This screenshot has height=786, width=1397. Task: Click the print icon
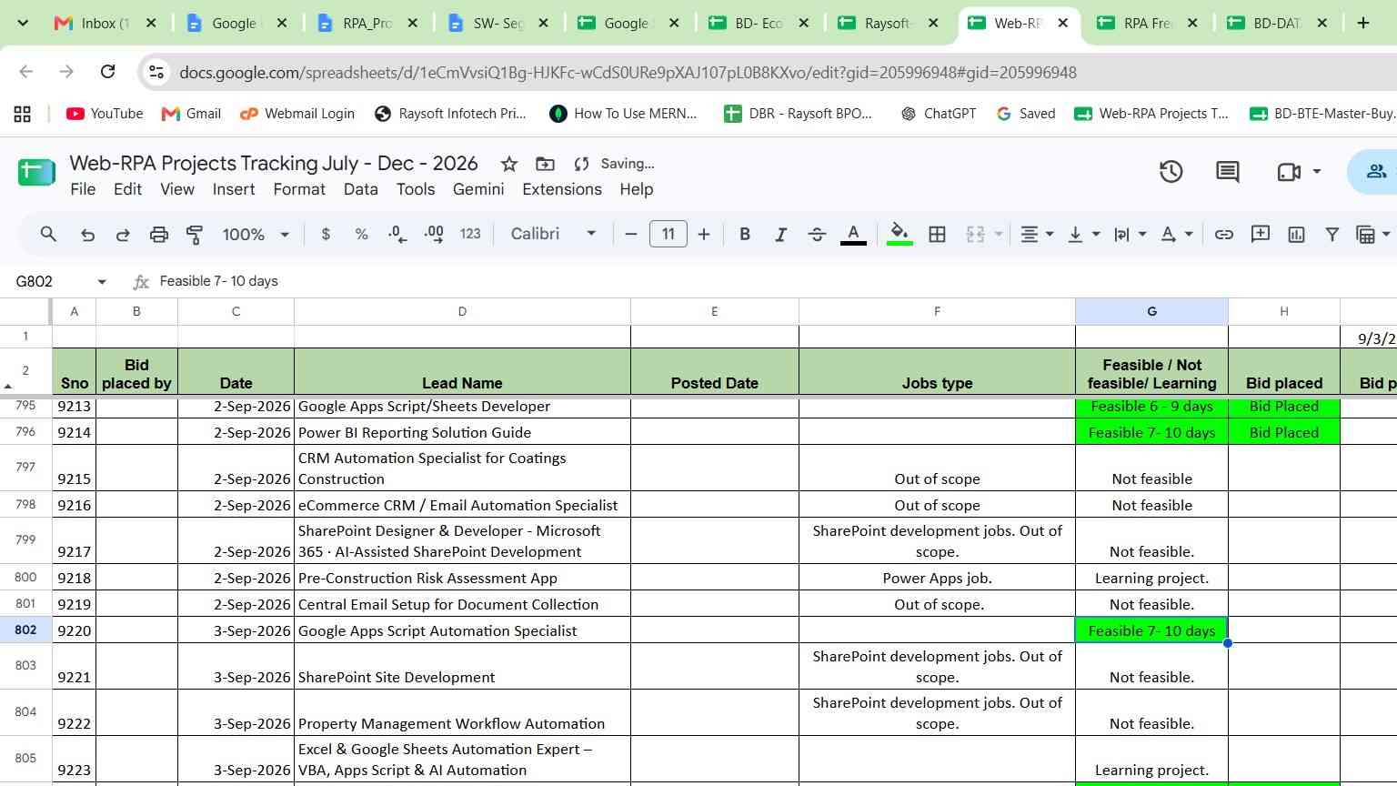[159, 235]
